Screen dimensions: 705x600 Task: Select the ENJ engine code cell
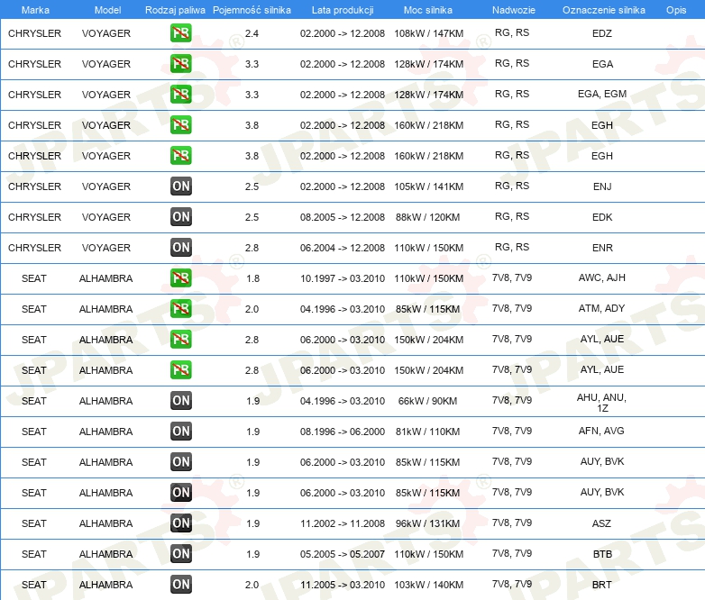point(602,186)
